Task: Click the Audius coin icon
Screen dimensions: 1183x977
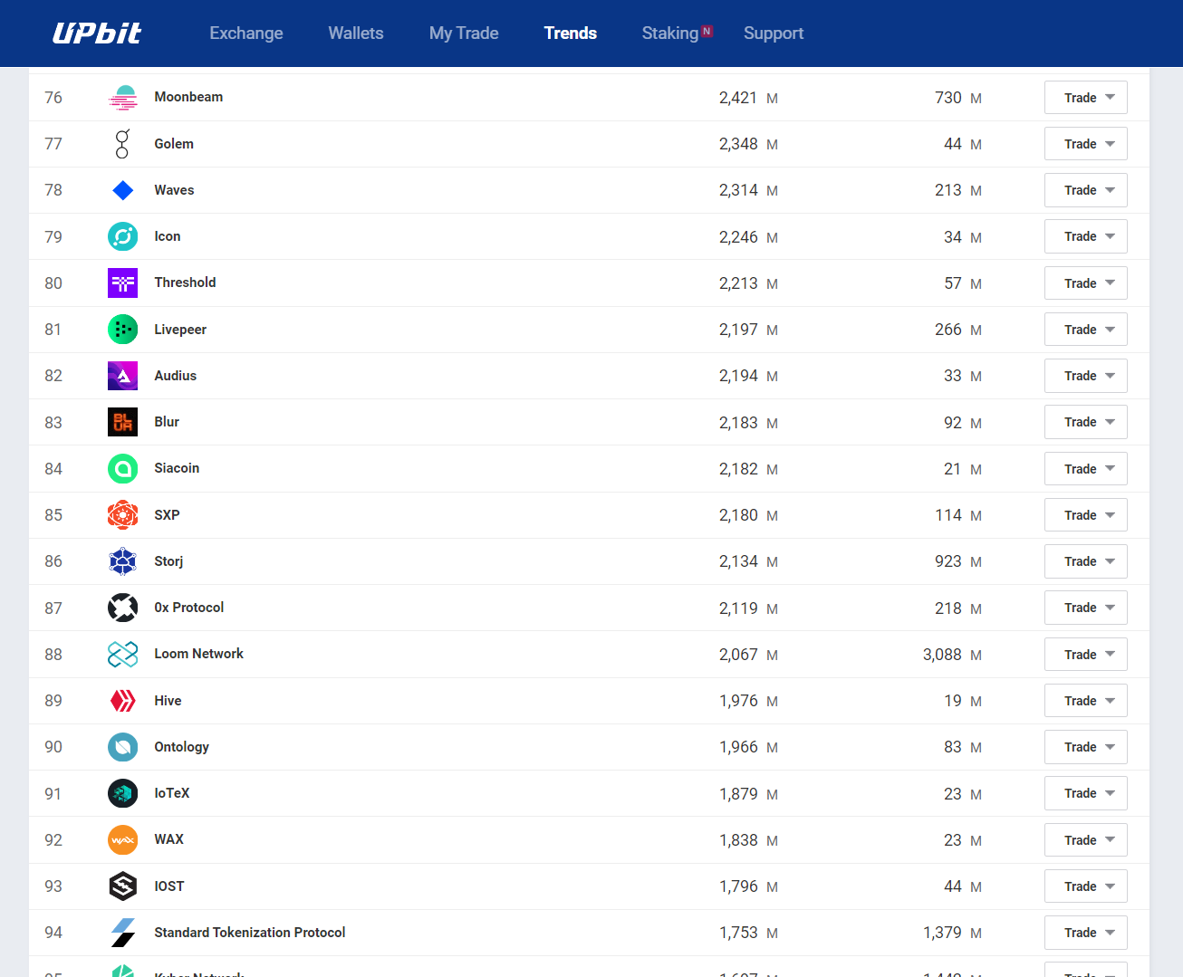Action: (123, 376)
